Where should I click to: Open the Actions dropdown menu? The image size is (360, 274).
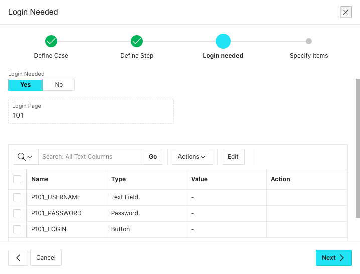(x=193, y=157)
